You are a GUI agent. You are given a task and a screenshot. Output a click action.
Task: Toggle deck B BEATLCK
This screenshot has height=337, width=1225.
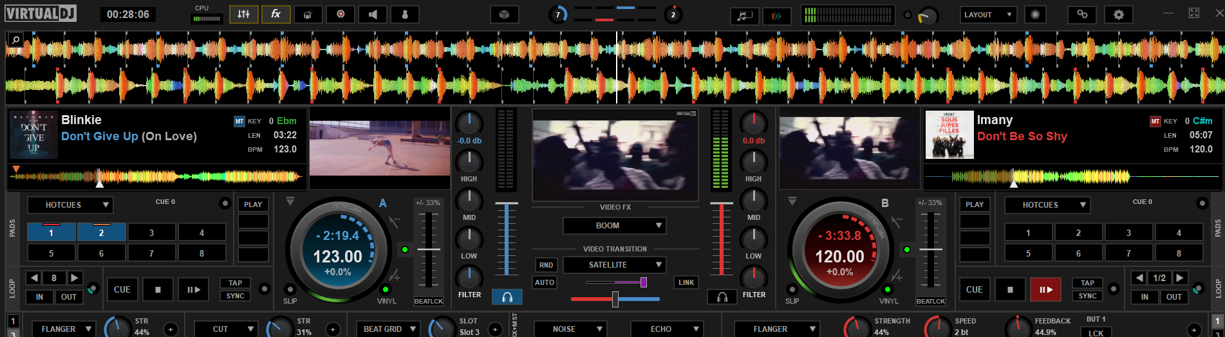point(931,301)
